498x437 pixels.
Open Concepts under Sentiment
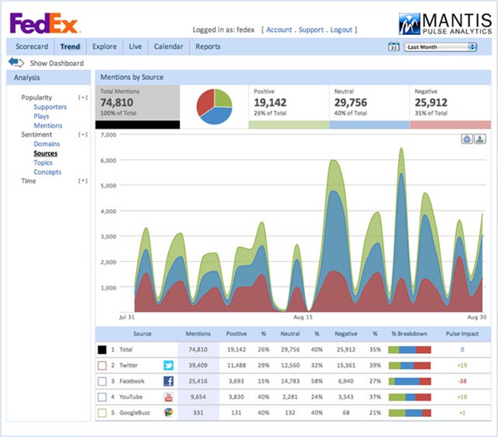coord(47,172)
